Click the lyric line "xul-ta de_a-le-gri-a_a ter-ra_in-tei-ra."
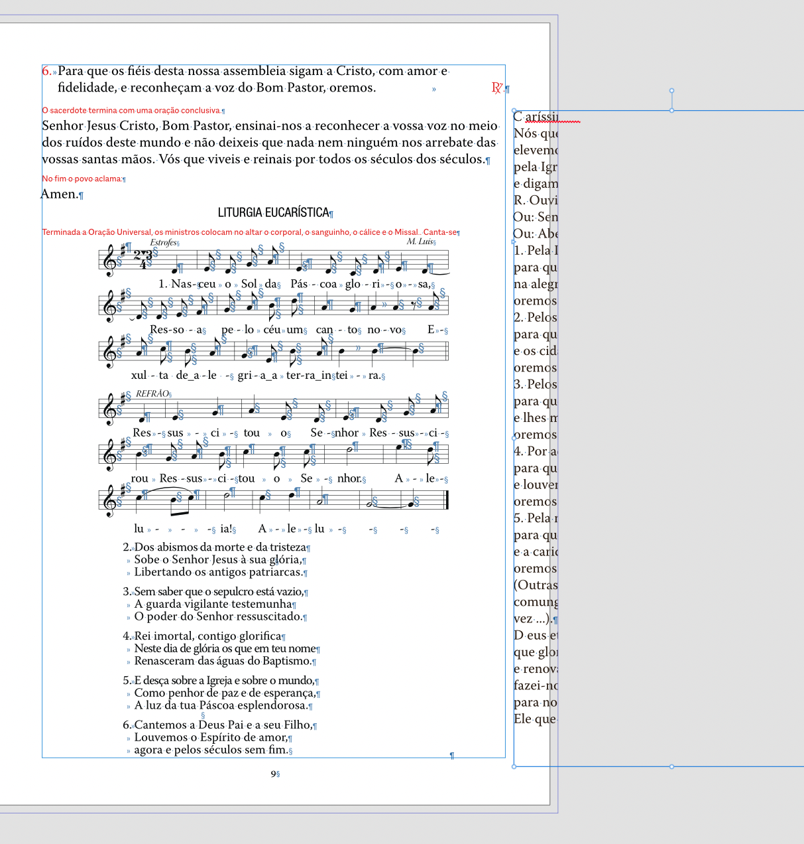Screen dimensions: 804x844 coord(256,375)
